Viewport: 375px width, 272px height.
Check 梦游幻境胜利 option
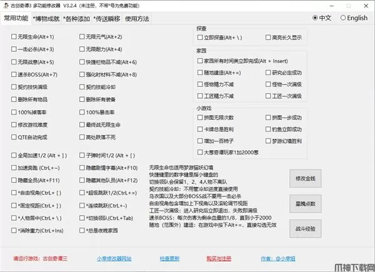pos(268,141)
